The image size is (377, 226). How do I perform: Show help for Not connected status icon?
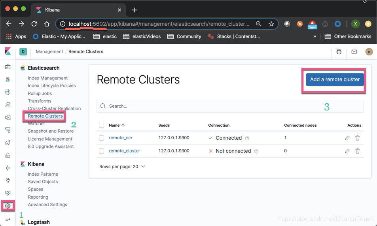click(256, 151)
